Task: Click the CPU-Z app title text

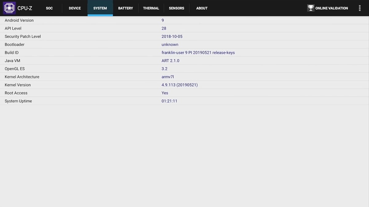Action: coord(25,8)
